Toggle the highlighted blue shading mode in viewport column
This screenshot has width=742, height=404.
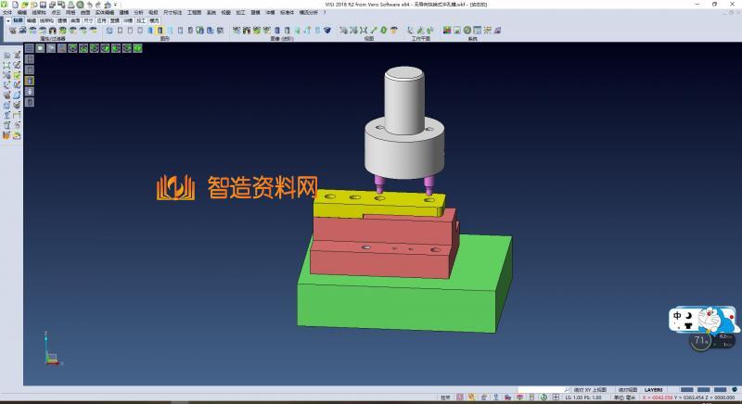point(30,81)
